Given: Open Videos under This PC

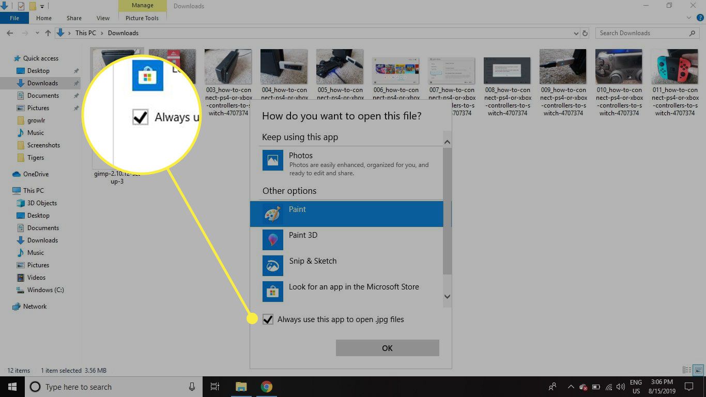Looking at the screenshot, I should tap(36, 278).
